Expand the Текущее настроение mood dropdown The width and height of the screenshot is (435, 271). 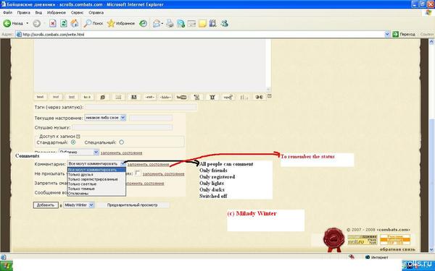click(x=105, y=118)
